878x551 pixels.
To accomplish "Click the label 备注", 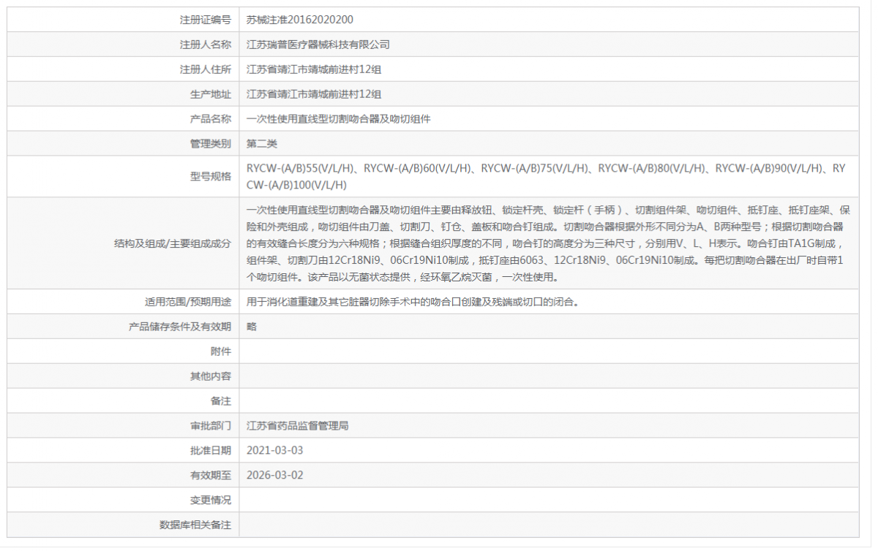I will pos(221,401).
